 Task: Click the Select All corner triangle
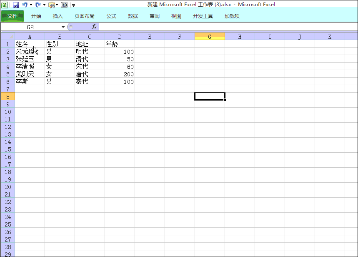pos(8,36)
